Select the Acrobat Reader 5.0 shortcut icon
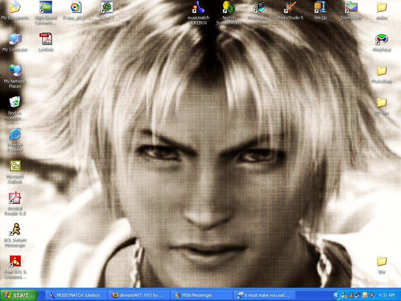This screenshot has width=401, height=301. coord(15,198)
